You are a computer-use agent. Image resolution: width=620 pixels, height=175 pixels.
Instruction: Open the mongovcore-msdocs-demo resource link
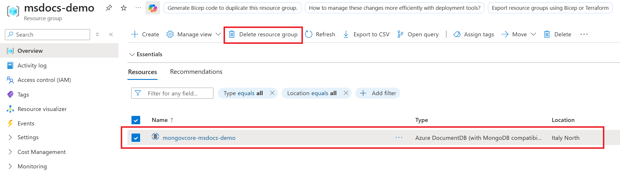click(199, 138)
